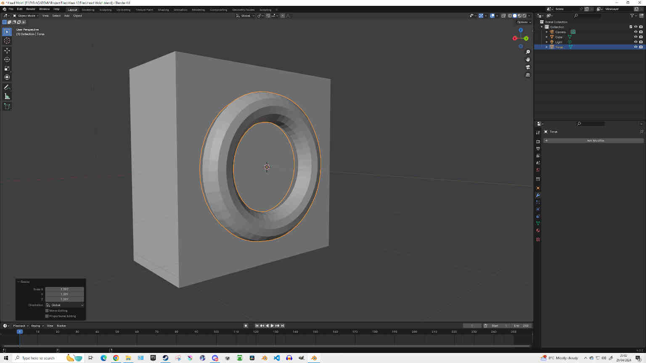The width and height of the screenshot is (646, 363).
Task: Jump to the timeline start frame
Action: point(257,326)
